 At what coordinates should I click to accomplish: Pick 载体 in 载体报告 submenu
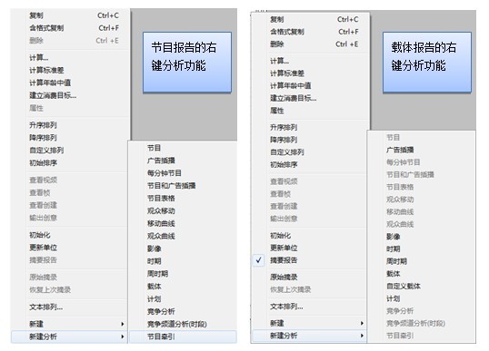click(x=394, y=274)
